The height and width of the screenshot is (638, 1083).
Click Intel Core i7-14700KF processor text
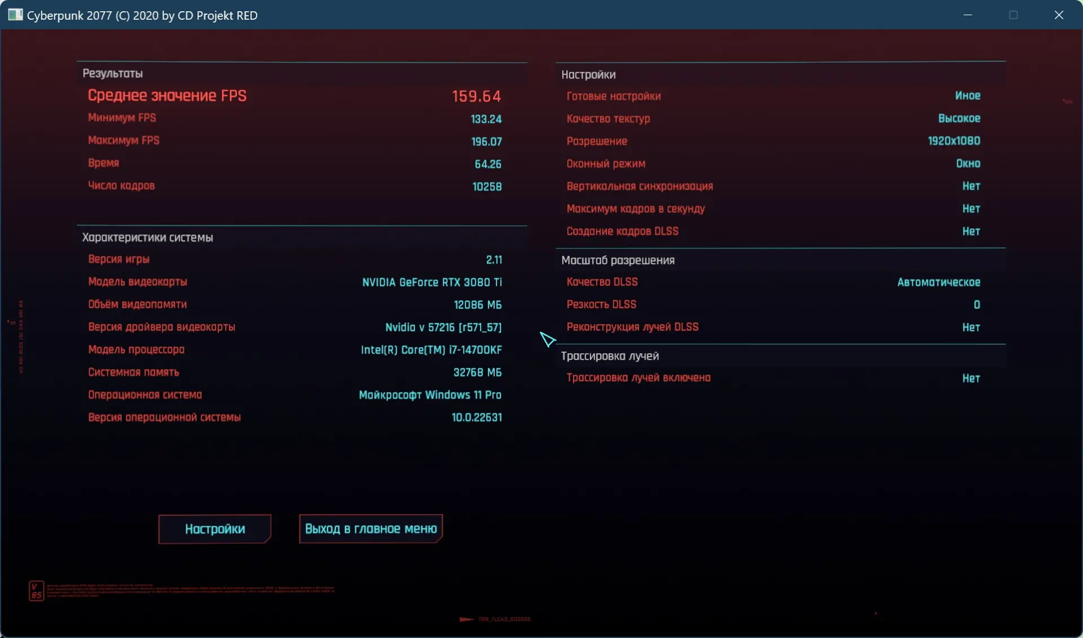(432, 350)
